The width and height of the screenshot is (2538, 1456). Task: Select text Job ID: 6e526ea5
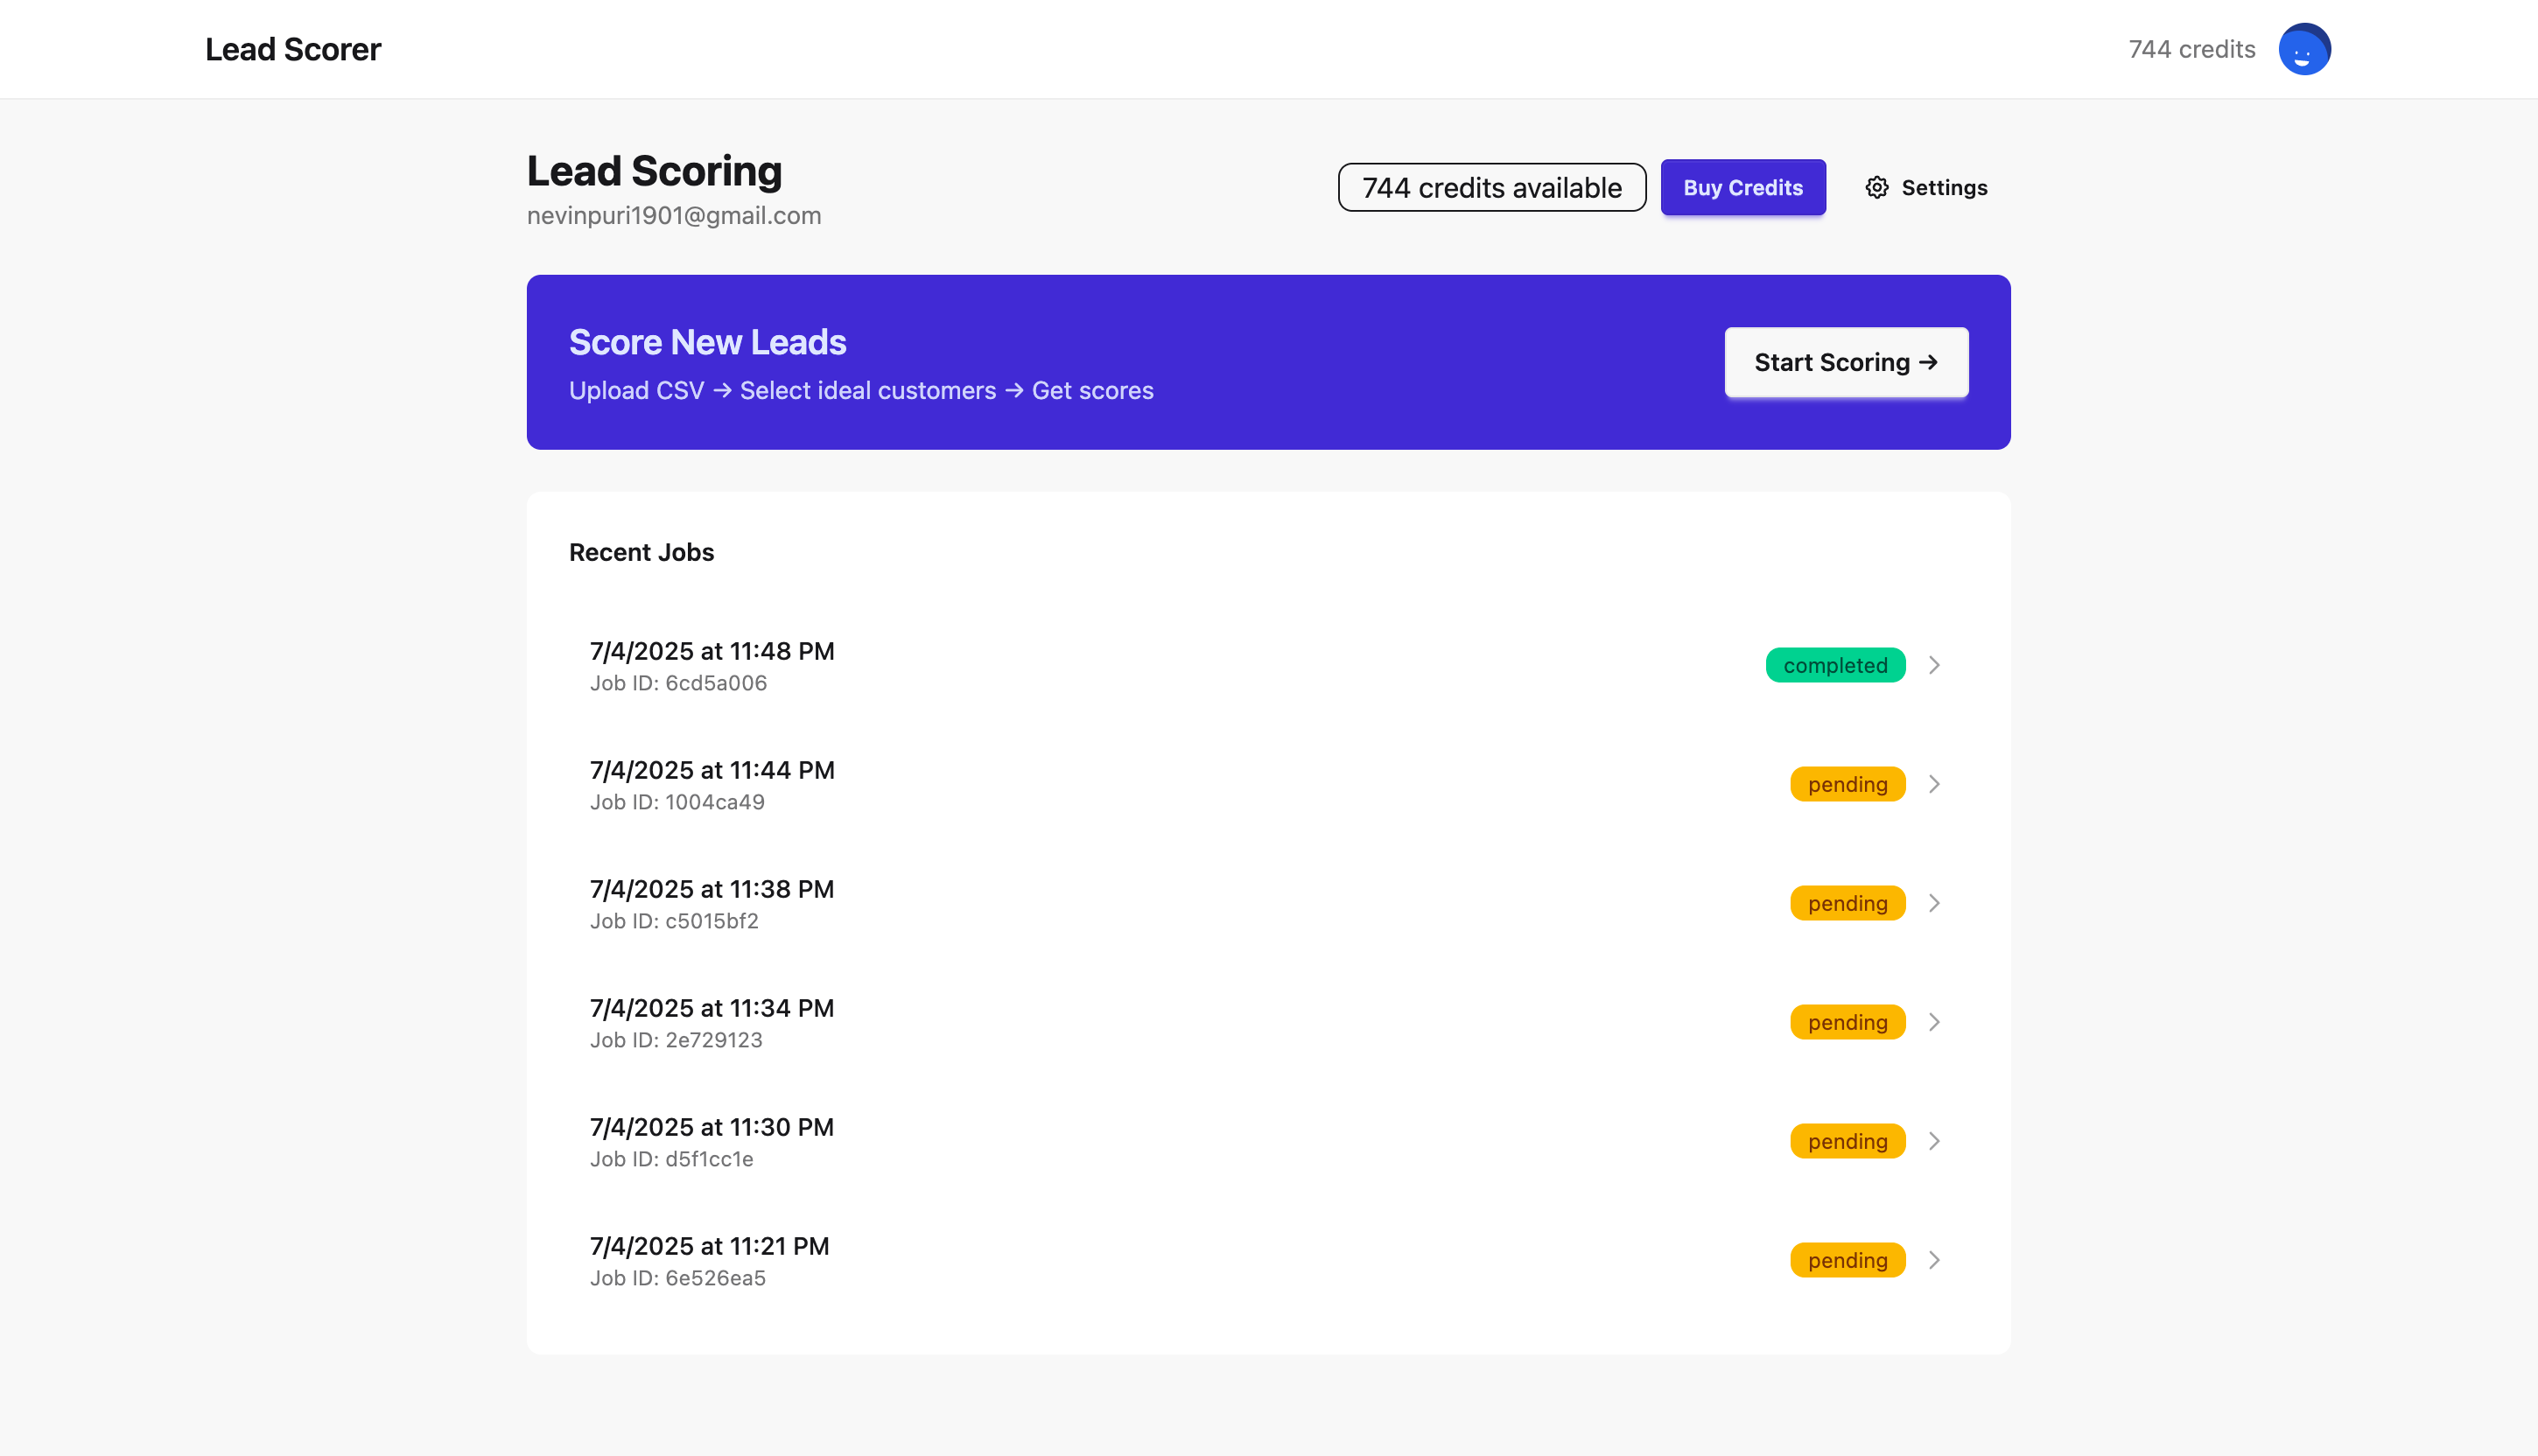678,1278
